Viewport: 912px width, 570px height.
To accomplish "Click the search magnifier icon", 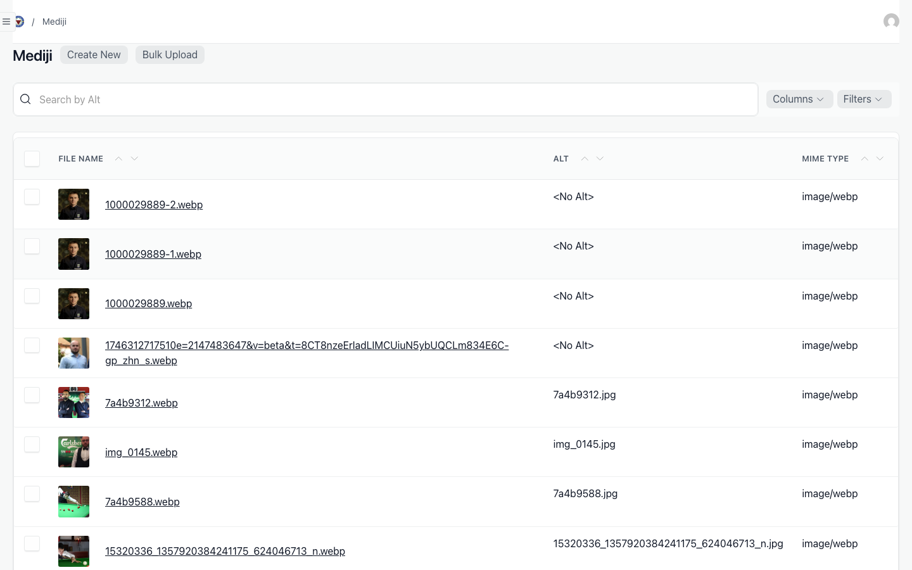I will tap(25, 99).
